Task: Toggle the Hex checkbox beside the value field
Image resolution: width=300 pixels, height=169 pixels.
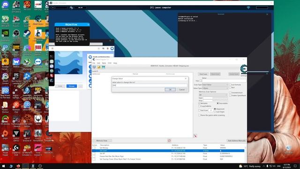Action: [x=201, y=81]
